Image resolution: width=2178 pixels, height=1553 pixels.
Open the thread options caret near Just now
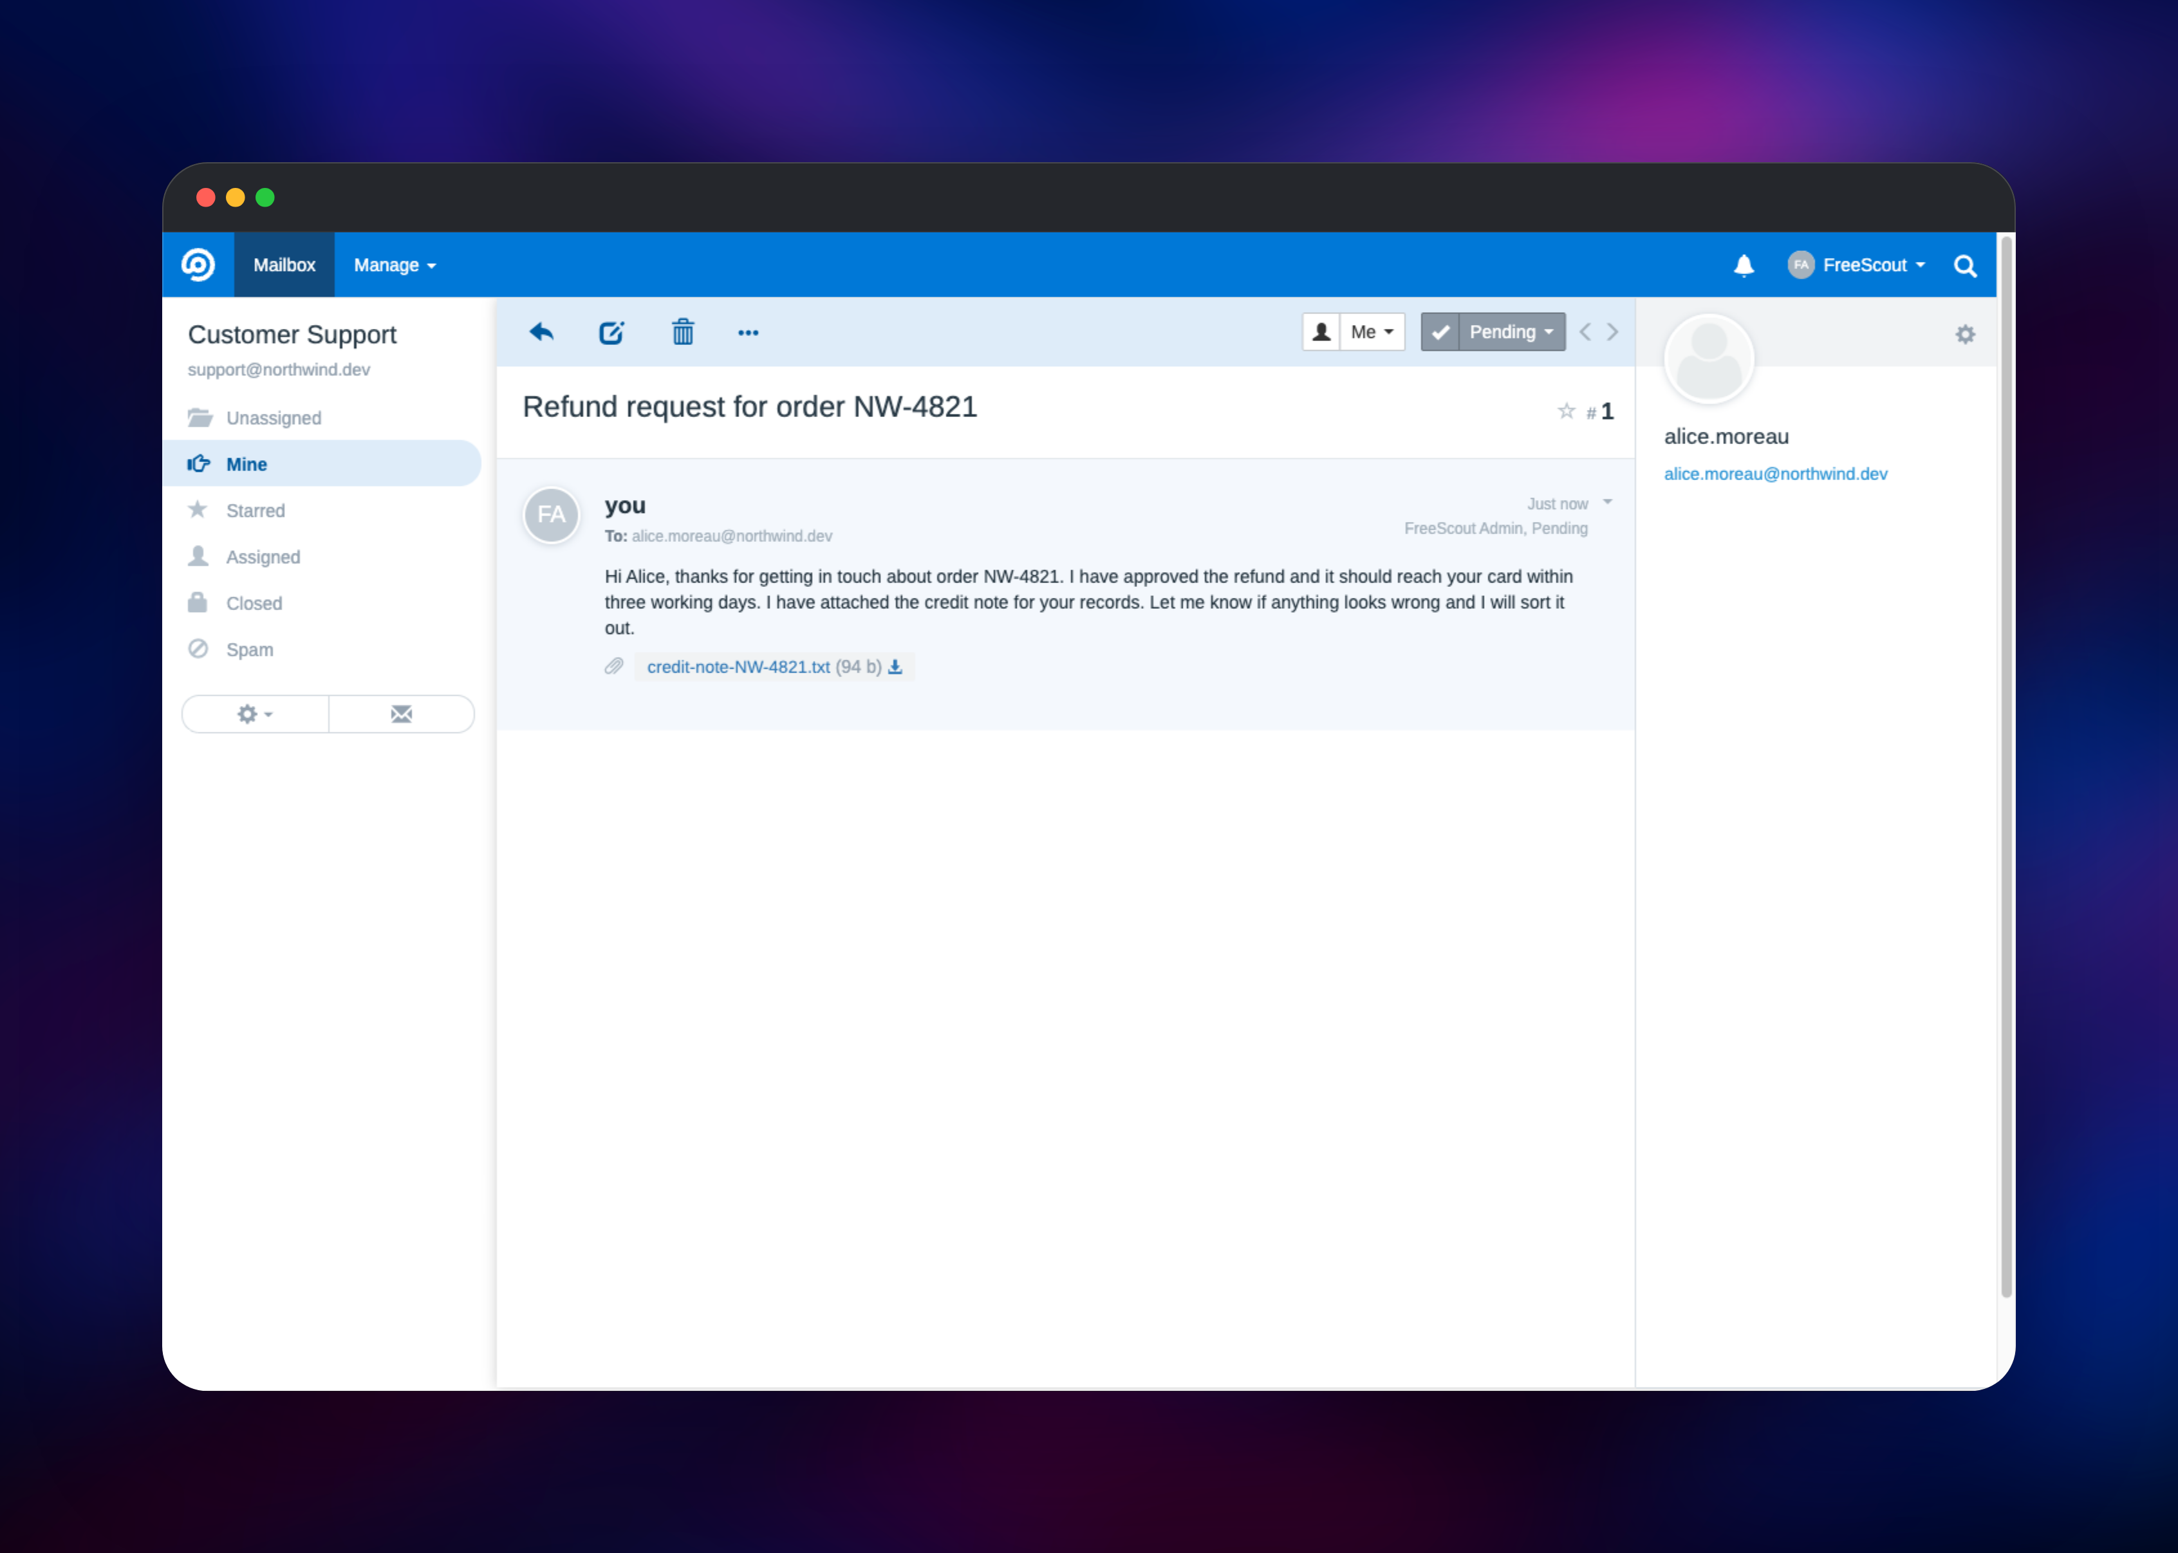(x=1608, y=502)
